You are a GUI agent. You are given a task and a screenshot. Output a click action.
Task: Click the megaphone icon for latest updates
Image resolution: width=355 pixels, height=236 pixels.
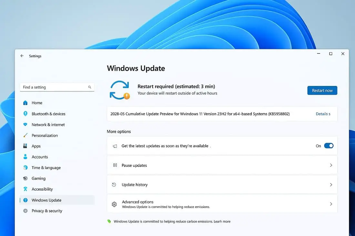point(115,146)
